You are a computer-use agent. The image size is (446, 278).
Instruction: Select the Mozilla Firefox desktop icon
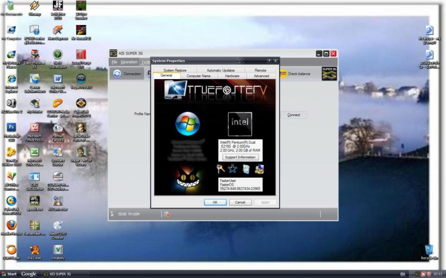pos(12,228)
